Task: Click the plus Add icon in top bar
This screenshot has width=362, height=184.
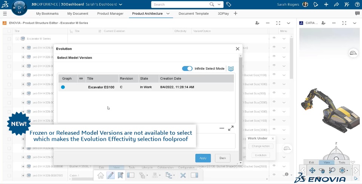Action: (326, 5)
